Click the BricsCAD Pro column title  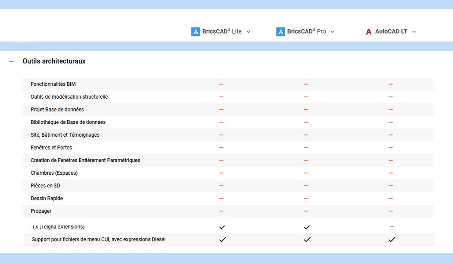[307, 31]
